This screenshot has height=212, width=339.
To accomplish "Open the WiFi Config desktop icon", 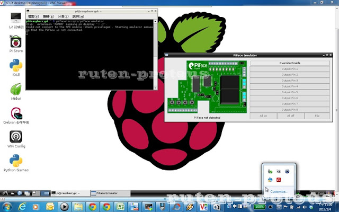I will [16, 139].
